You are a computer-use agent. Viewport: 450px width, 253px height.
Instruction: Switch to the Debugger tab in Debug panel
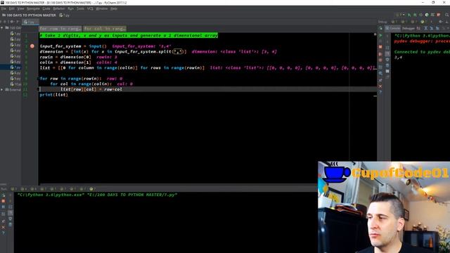coord(409,28)
